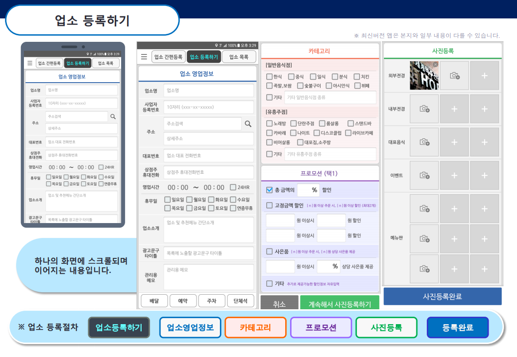Tick the 사은품 promotion checkbox

[x=270, y=251]
